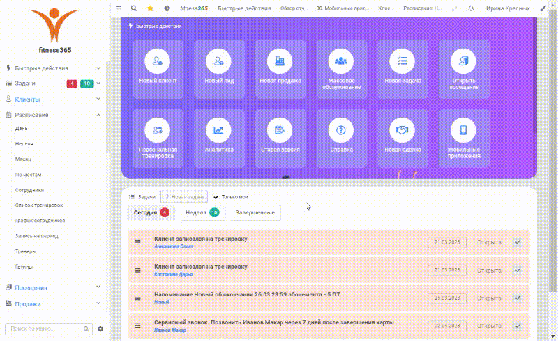Image resolution: width=558 pixels, height=341 pixels.
Task: Open Массовое обслуживание quick action
Action: click(341, 69)
